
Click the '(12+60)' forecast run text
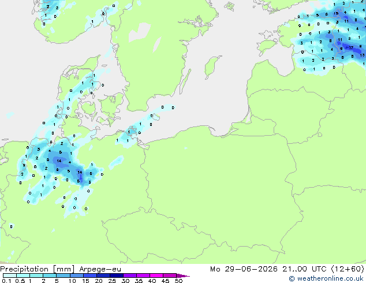348,269
